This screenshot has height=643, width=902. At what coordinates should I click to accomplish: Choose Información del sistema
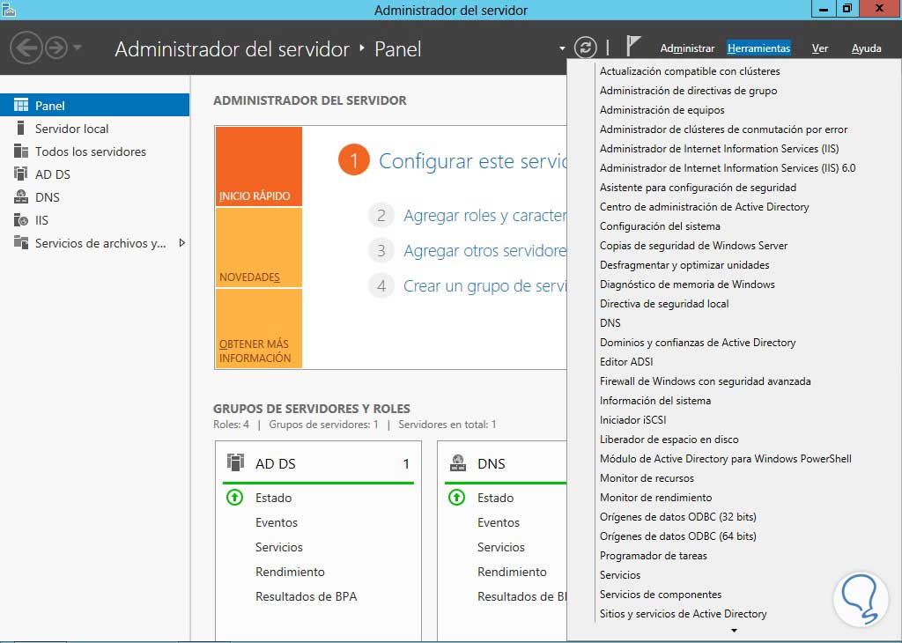tap(655, 400)
